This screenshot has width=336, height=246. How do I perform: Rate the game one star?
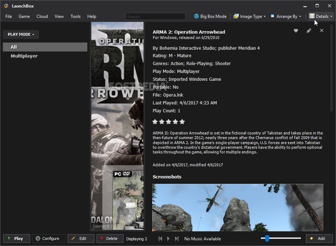[x=155, y=122]
